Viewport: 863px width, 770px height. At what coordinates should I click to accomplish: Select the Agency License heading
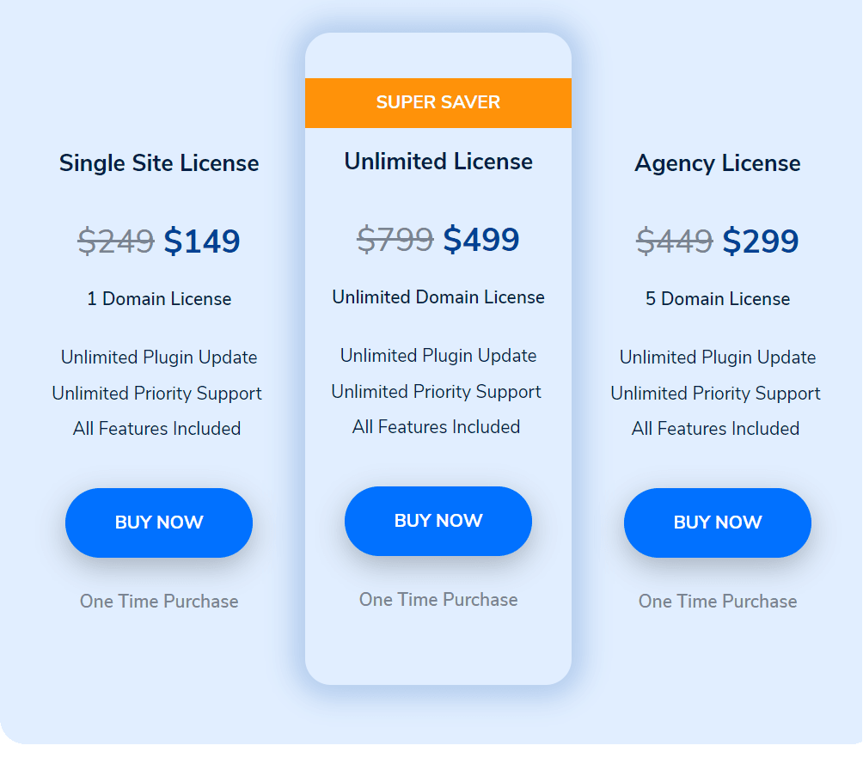(717, 162)
